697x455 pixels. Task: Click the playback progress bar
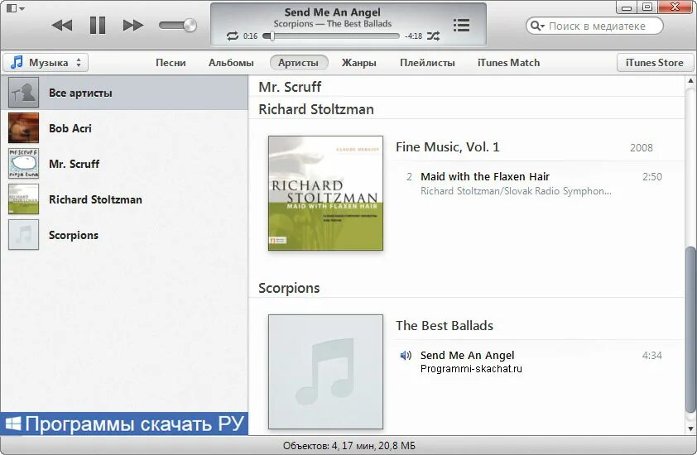click(332, 36)
